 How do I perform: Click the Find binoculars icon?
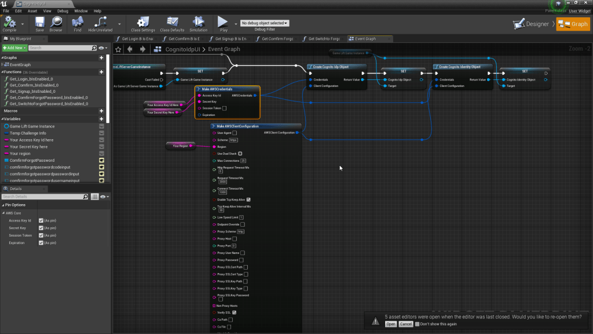tap(78, 23)
